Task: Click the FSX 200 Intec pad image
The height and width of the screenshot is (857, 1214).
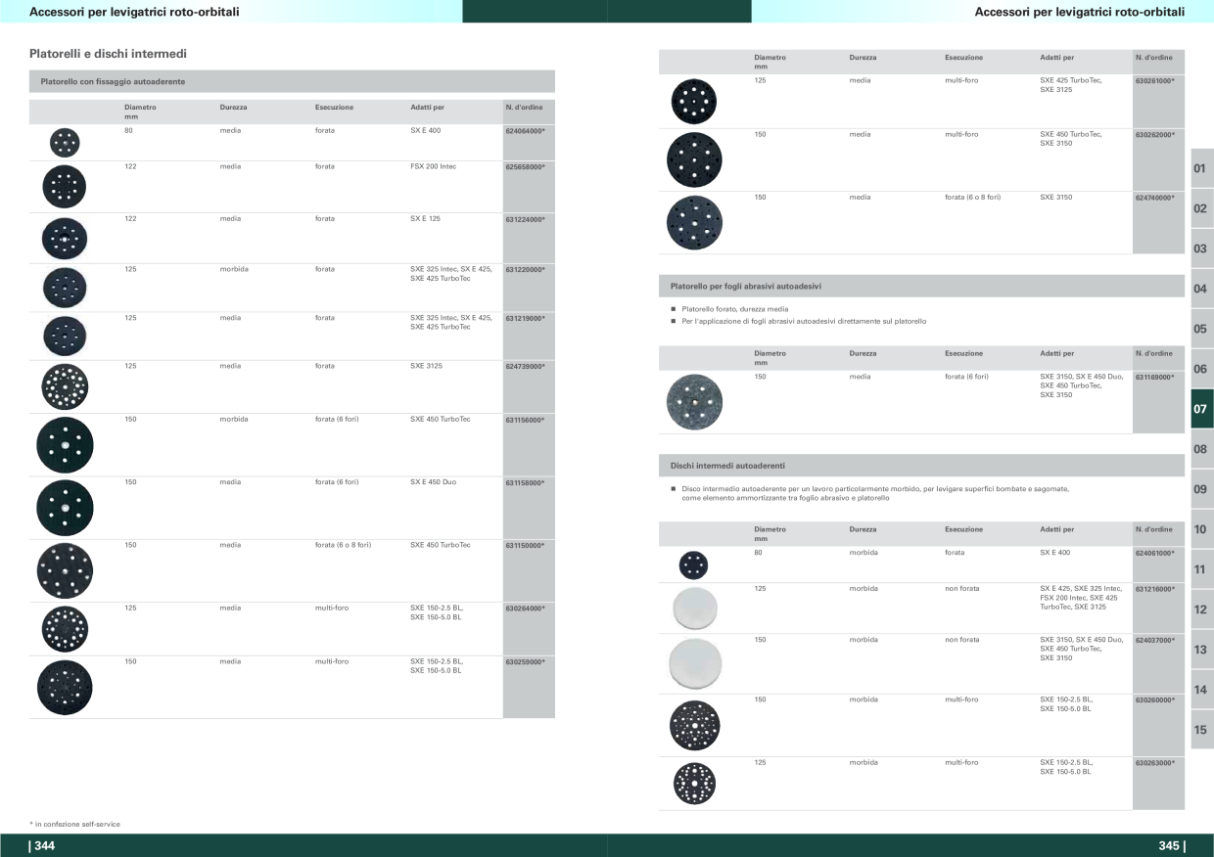Action: pyautogui.click(x=65, y=187)
